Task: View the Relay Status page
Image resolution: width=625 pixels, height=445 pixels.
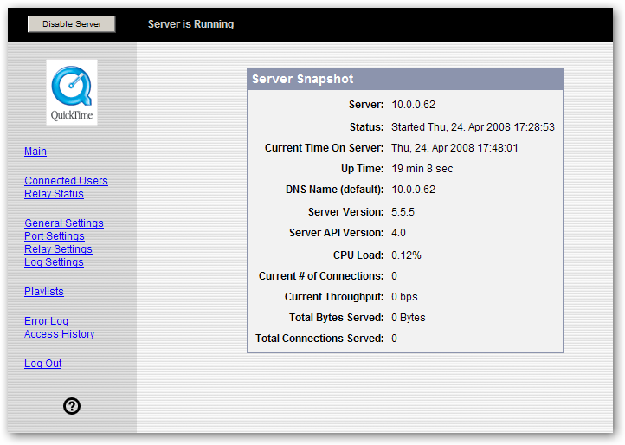Action: (x=54, y=194)
